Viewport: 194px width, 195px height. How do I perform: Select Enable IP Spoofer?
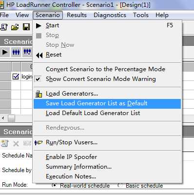107,157
